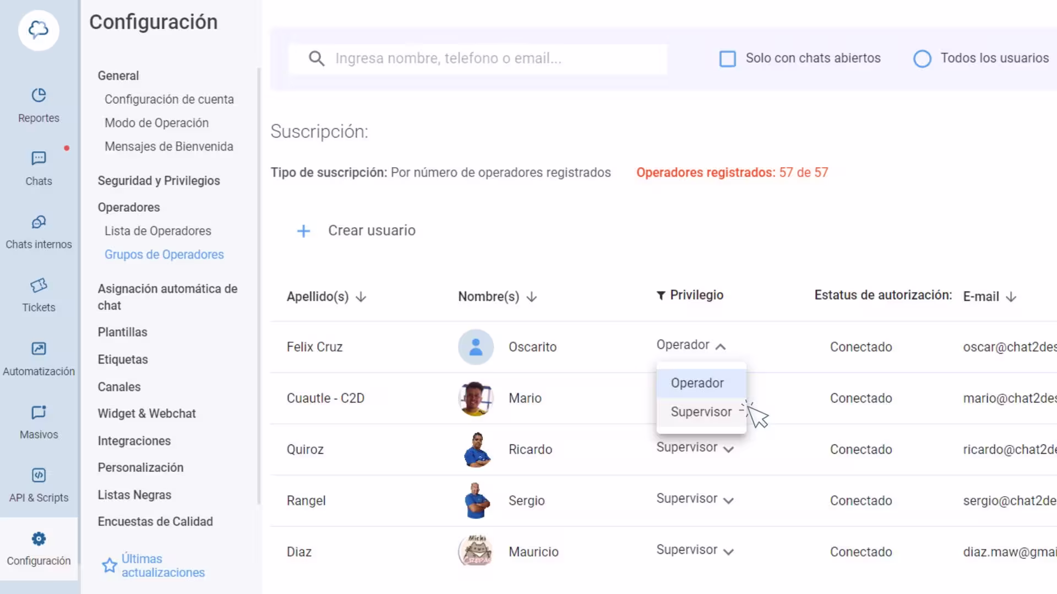
Task: Open Grupos de Operadores menu item
Action: (164, 255)
